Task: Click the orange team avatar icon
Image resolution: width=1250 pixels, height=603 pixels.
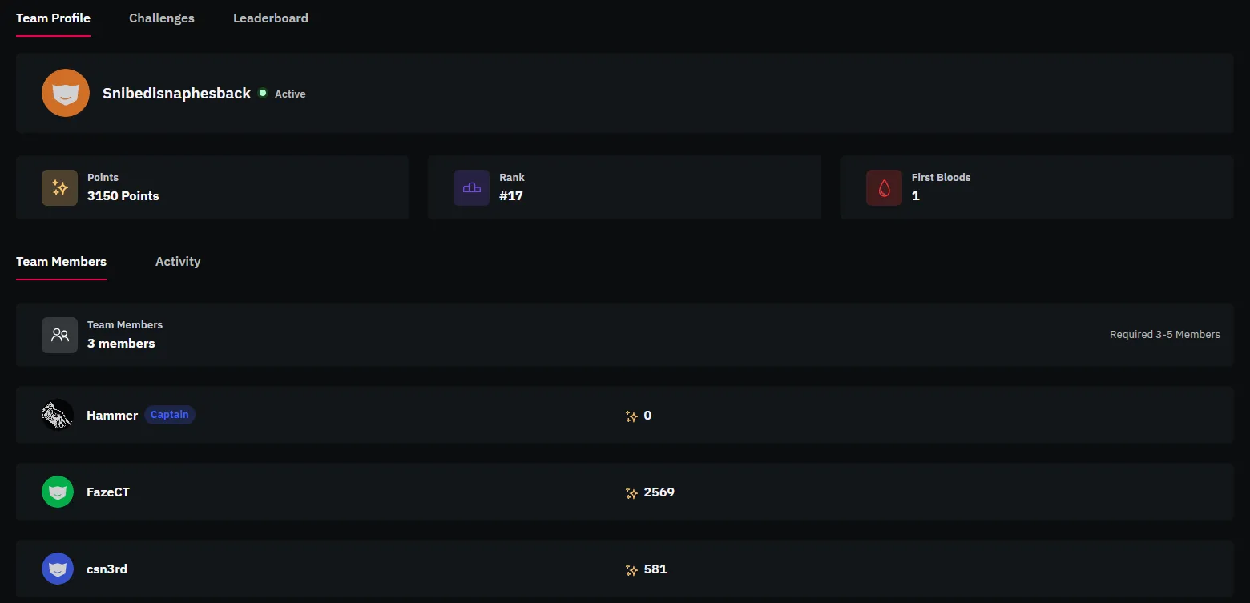Action: pyautogui.click(x=66, y=93)
